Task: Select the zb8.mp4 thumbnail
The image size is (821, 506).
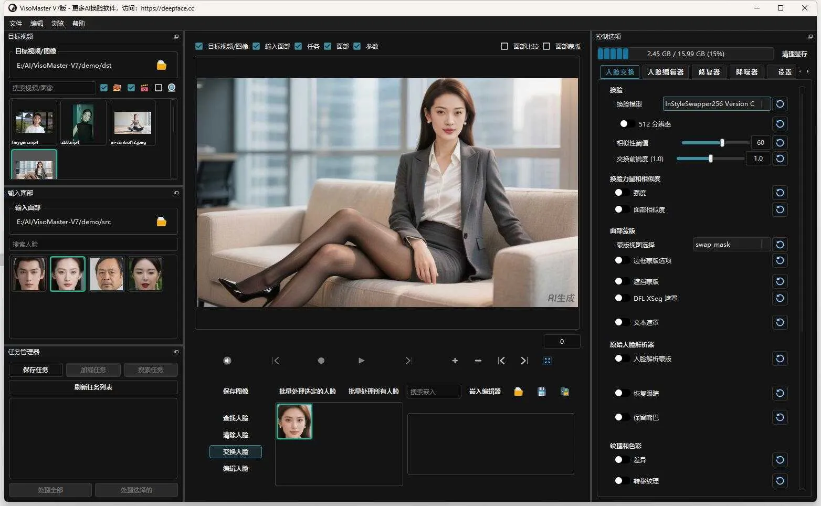Action: coord(82,122)
